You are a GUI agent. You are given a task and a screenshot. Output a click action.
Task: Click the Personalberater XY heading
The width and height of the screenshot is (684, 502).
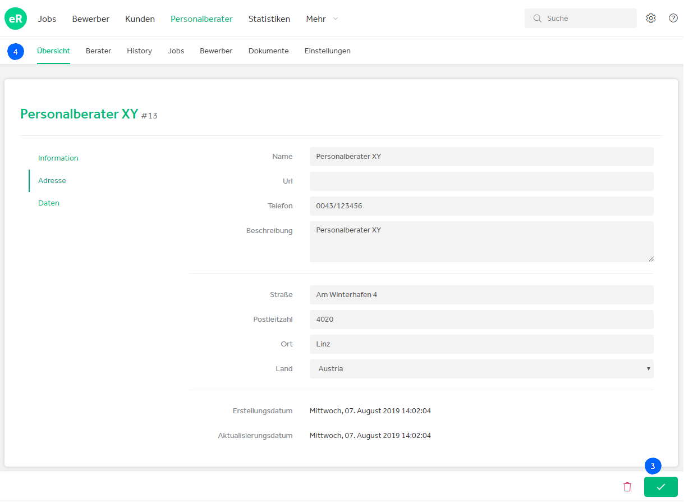click(x=79, y=114)
